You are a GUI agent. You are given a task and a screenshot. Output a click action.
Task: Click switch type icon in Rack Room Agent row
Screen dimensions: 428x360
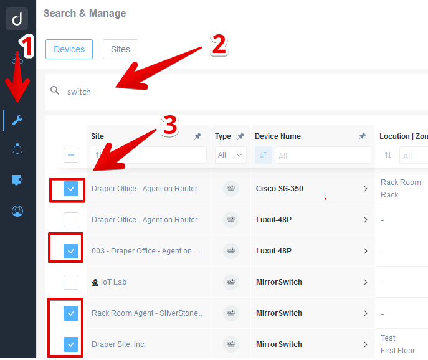(x=231, y=313)
